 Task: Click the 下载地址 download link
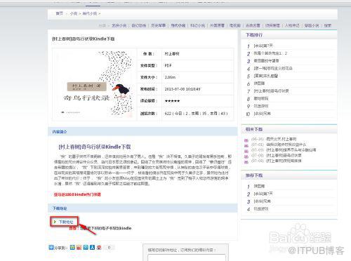pyautogui.click(x=66, y=222)
